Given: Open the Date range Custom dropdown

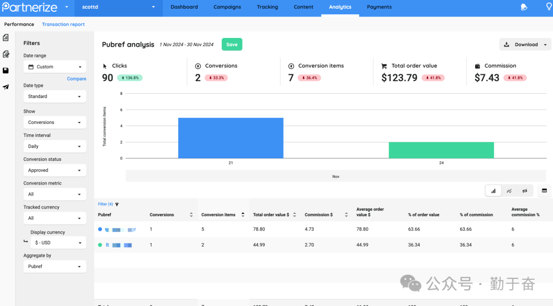Looking at the screenshot, I should 55,67.
